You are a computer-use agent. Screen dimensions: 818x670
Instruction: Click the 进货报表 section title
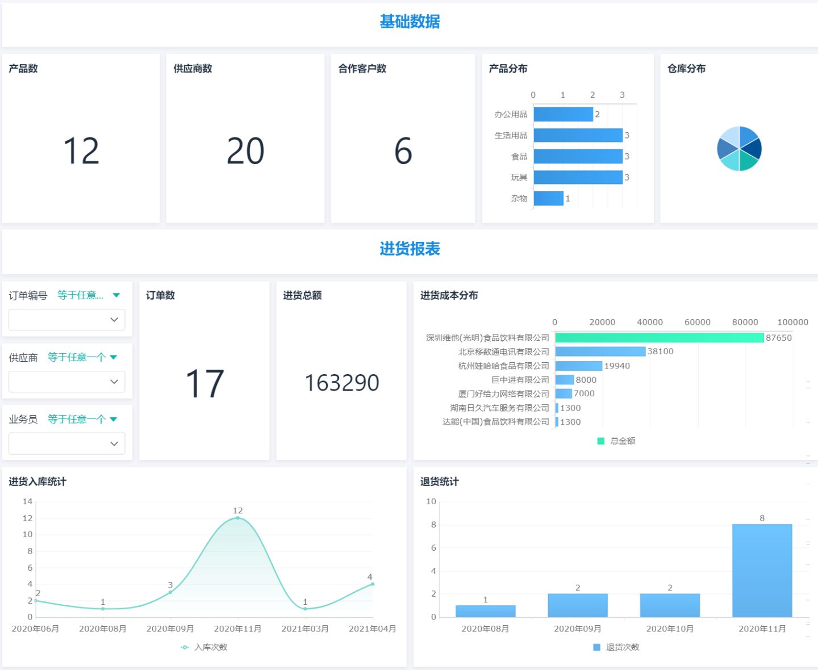pyautogui.click(x=410, y=249)
